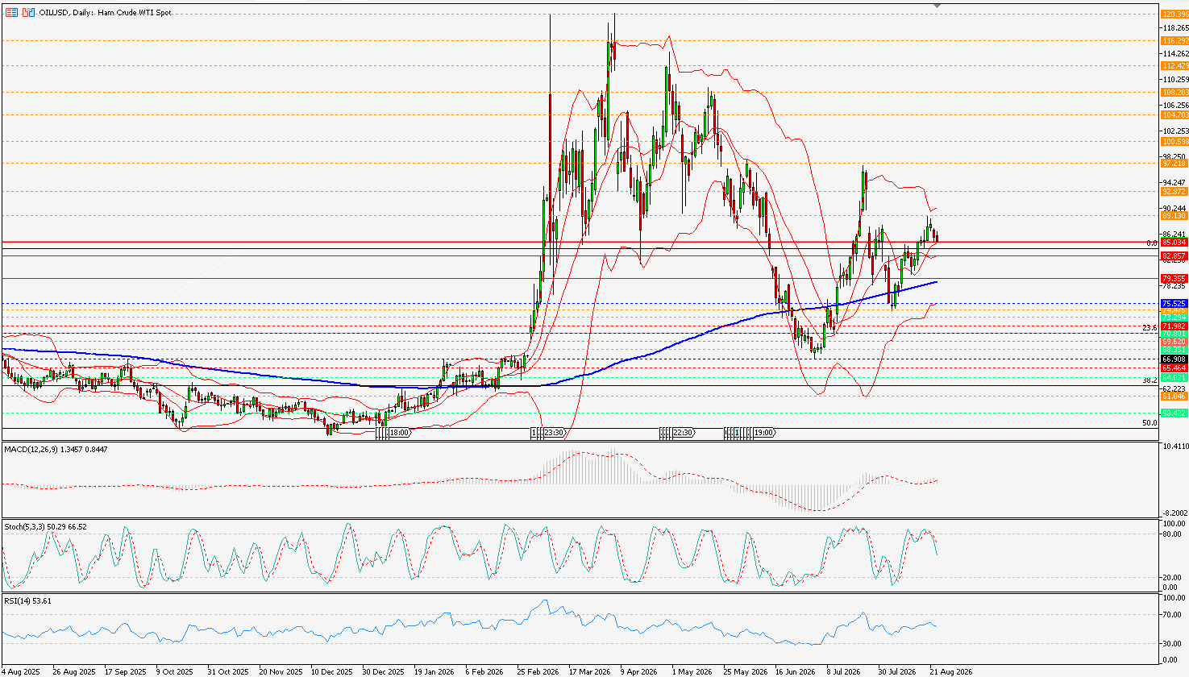Select the chart title 'OILUSD, Daily: Ham Crude WTI Spot'

(105, 13)
